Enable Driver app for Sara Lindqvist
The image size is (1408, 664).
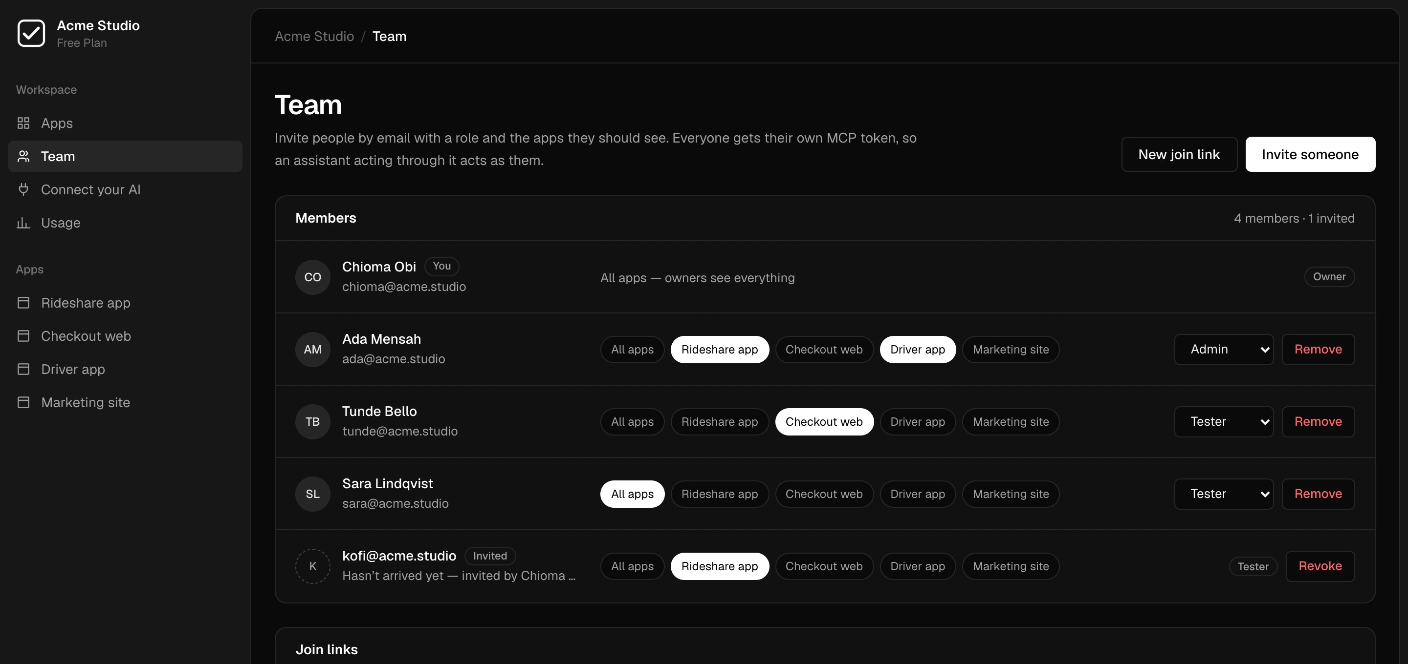click(918, 494)
